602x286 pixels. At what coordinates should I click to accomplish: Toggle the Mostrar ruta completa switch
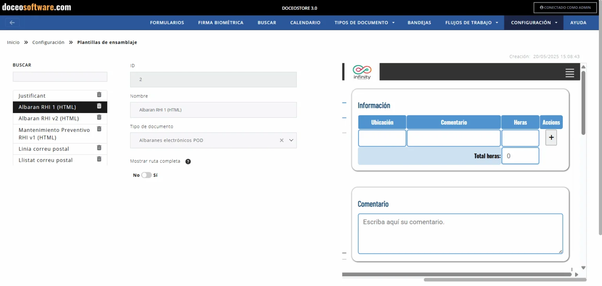146,175
